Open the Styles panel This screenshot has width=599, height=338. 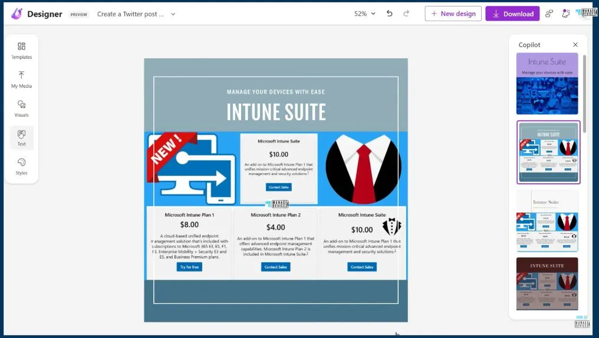[x=21, y=167]
